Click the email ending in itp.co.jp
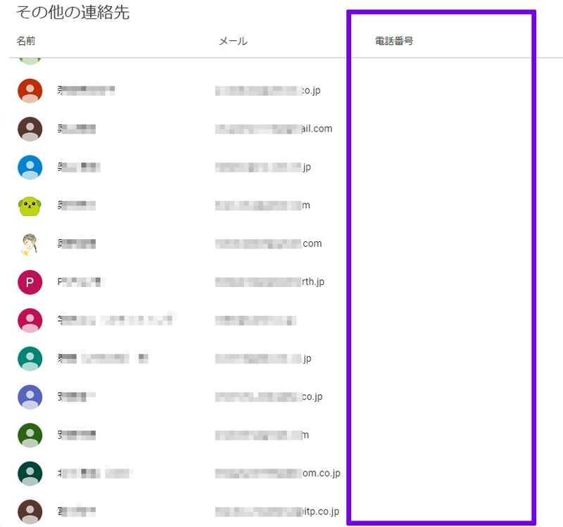 [277, 512]
